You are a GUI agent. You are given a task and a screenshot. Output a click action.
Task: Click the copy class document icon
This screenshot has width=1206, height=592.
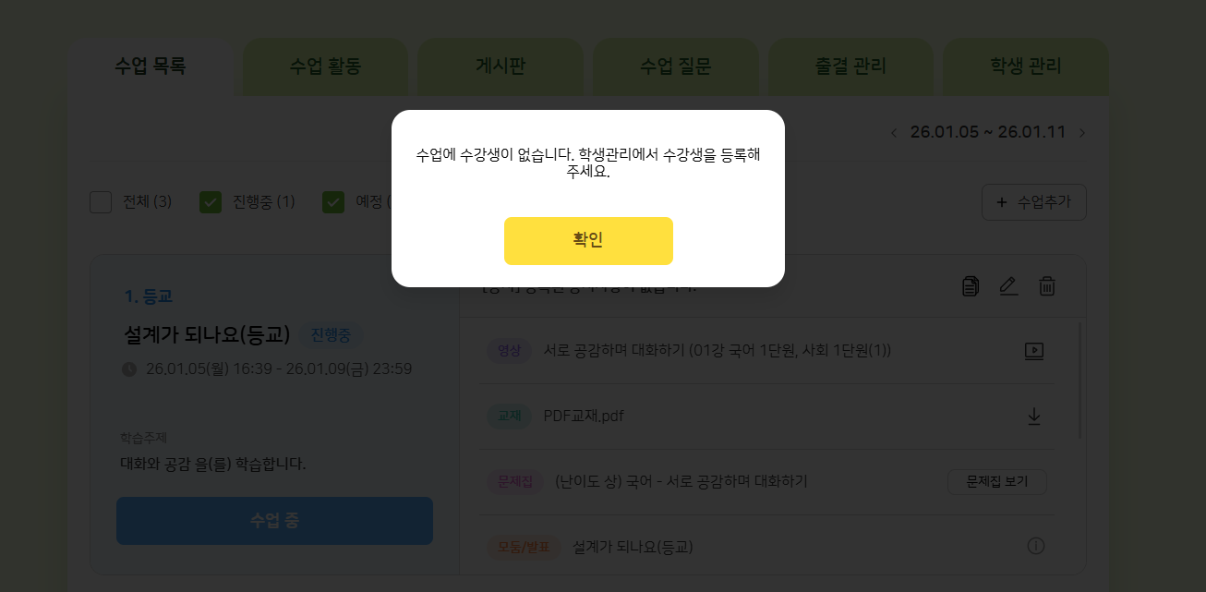(971, 286)
